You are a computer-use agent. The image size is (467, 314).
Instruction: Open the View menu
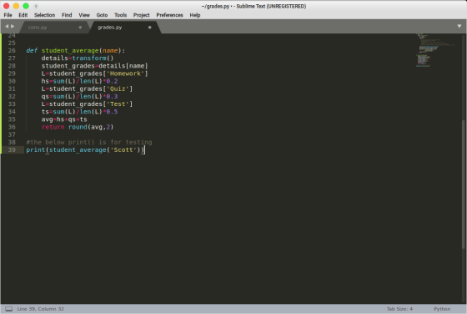click(x=84, y=15)
